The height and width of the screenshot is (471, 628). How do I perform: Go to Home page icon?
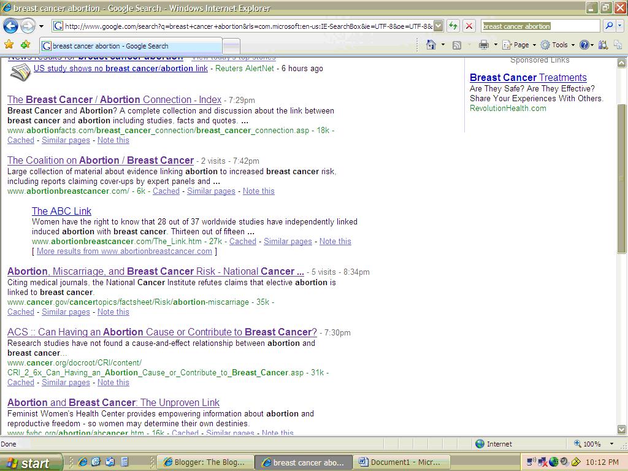coord(431,45)
